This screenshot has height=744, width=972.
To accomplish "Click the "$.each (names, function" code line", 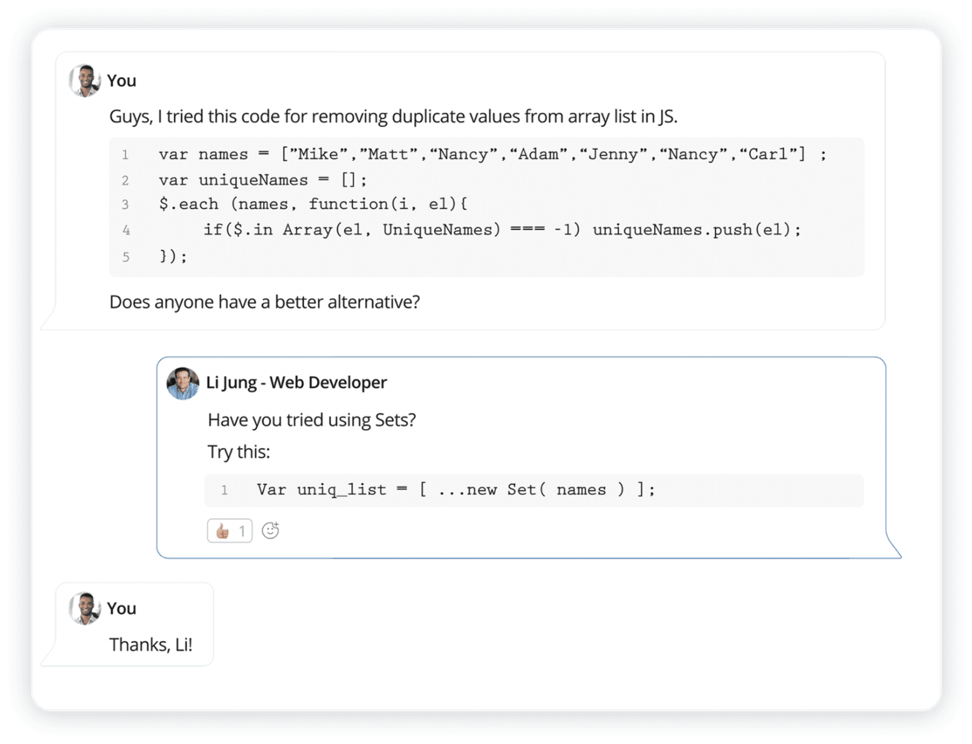I will [312, 204].
